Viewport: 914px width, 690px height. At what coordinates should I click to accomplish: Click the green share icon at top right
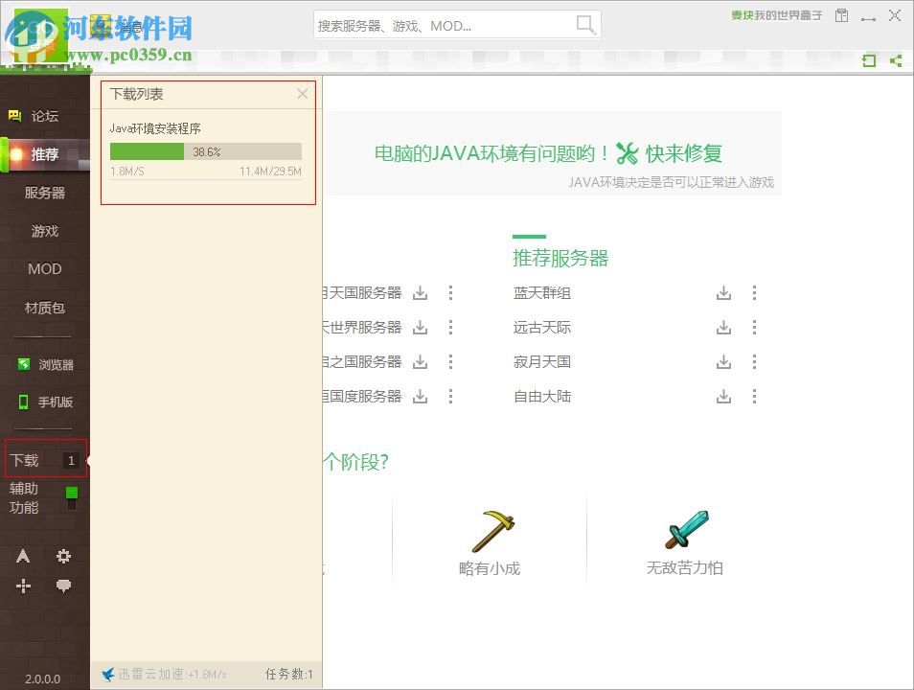click(896, 60)
